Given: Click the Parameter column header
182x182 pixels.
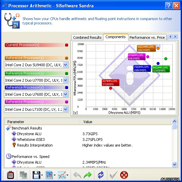Looking at the screenshot, I should [x=42, y=122].
